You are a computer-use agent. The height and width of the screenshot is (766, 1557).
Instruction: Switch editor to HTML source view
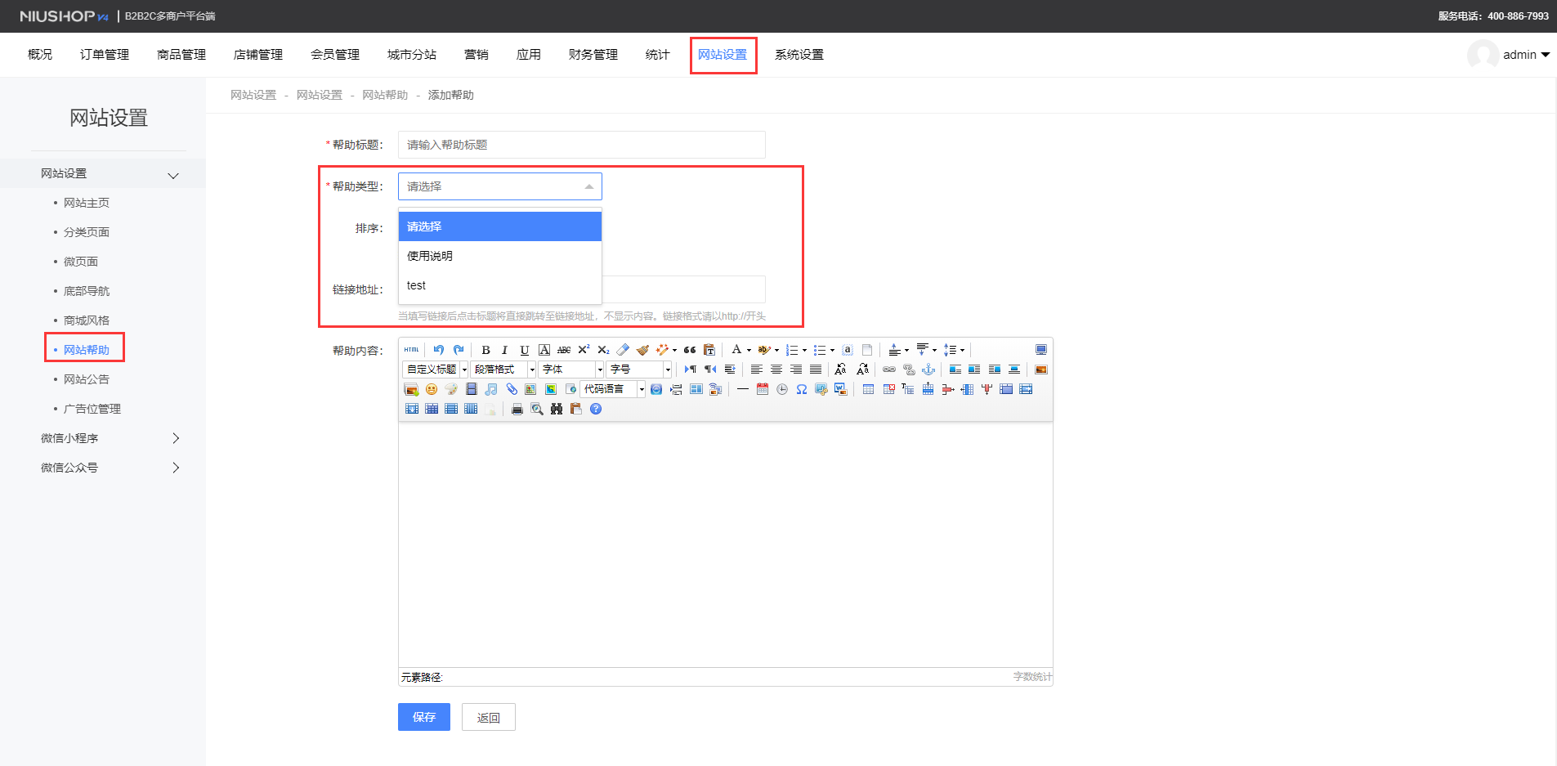point(411,350)
